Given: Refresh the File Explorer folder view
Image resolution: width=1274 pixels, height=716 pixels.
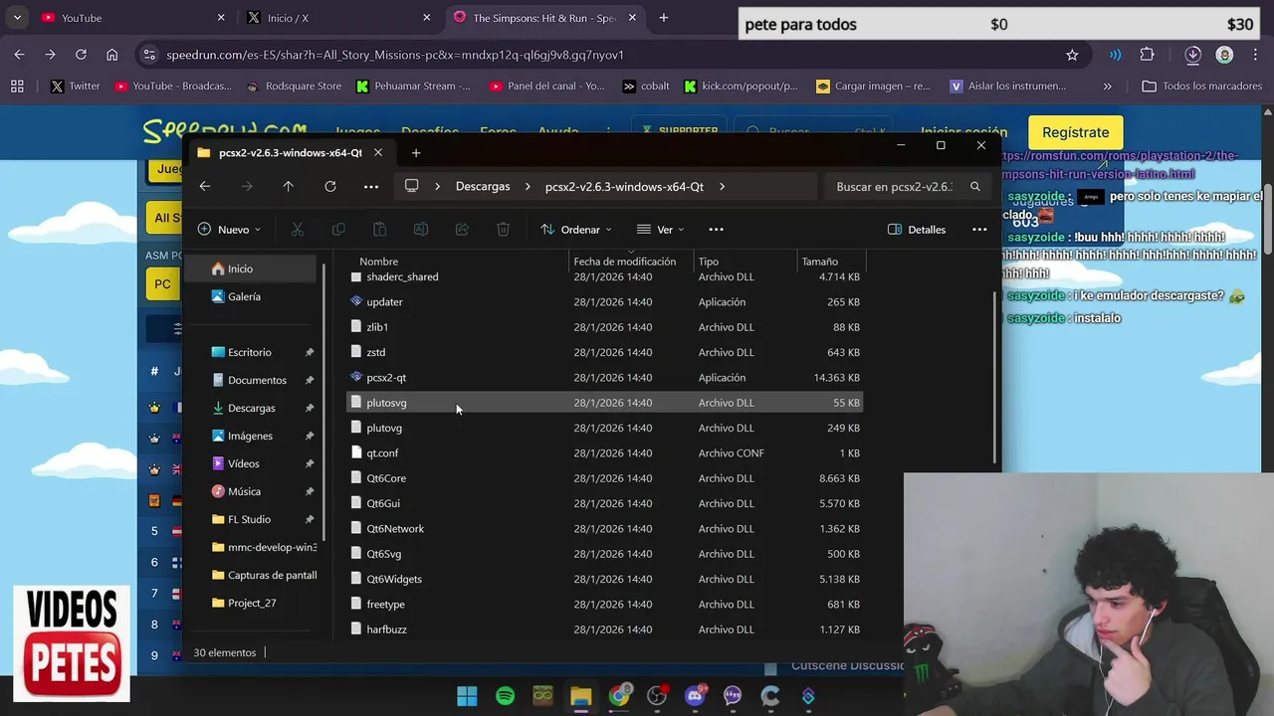Looking at the screenshot, I should pos(329,186).
